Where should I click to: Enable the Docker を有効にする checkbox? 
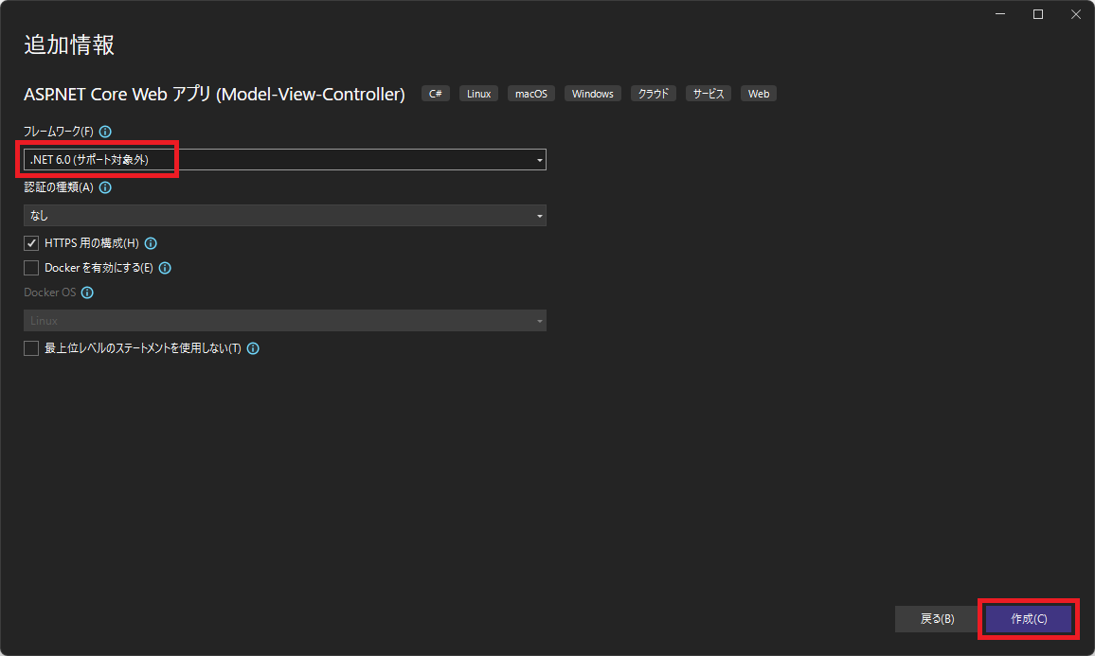click(x=31, y=268)
